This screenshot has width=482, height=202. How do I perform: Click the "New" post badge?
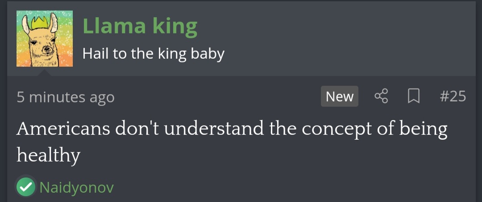[339, 96]
